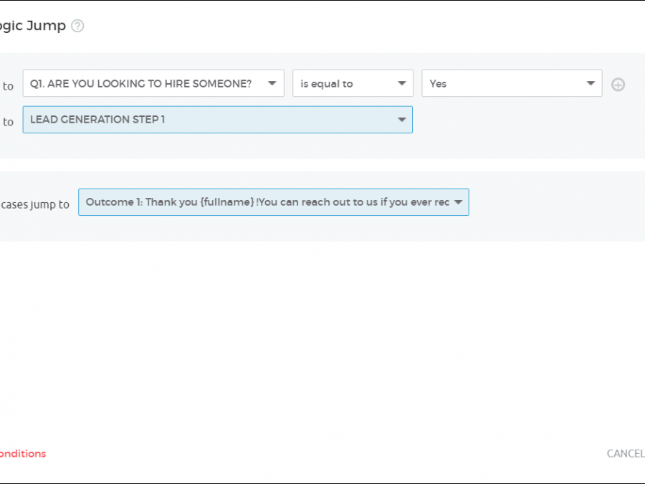The height and width of the screenshot is (484, 645).
Task: Click the 'to' label before the Q1 dropdown
Action: [x=8, y=86]
